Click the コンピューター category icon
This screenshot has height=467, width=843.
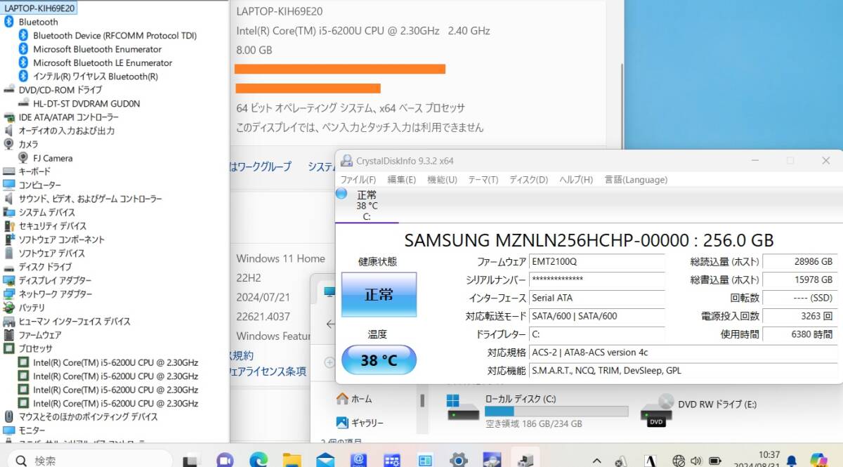(9, 185)
